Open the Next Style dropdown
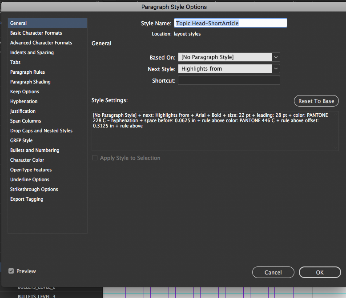The height and width of the screenshot is (298, 346). click(229, 69)
